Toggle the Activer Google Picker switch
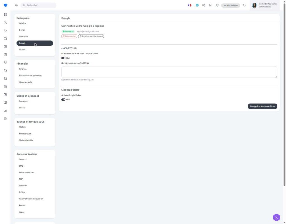The width and height of the screenshot is (286, 224). [63, 99]
